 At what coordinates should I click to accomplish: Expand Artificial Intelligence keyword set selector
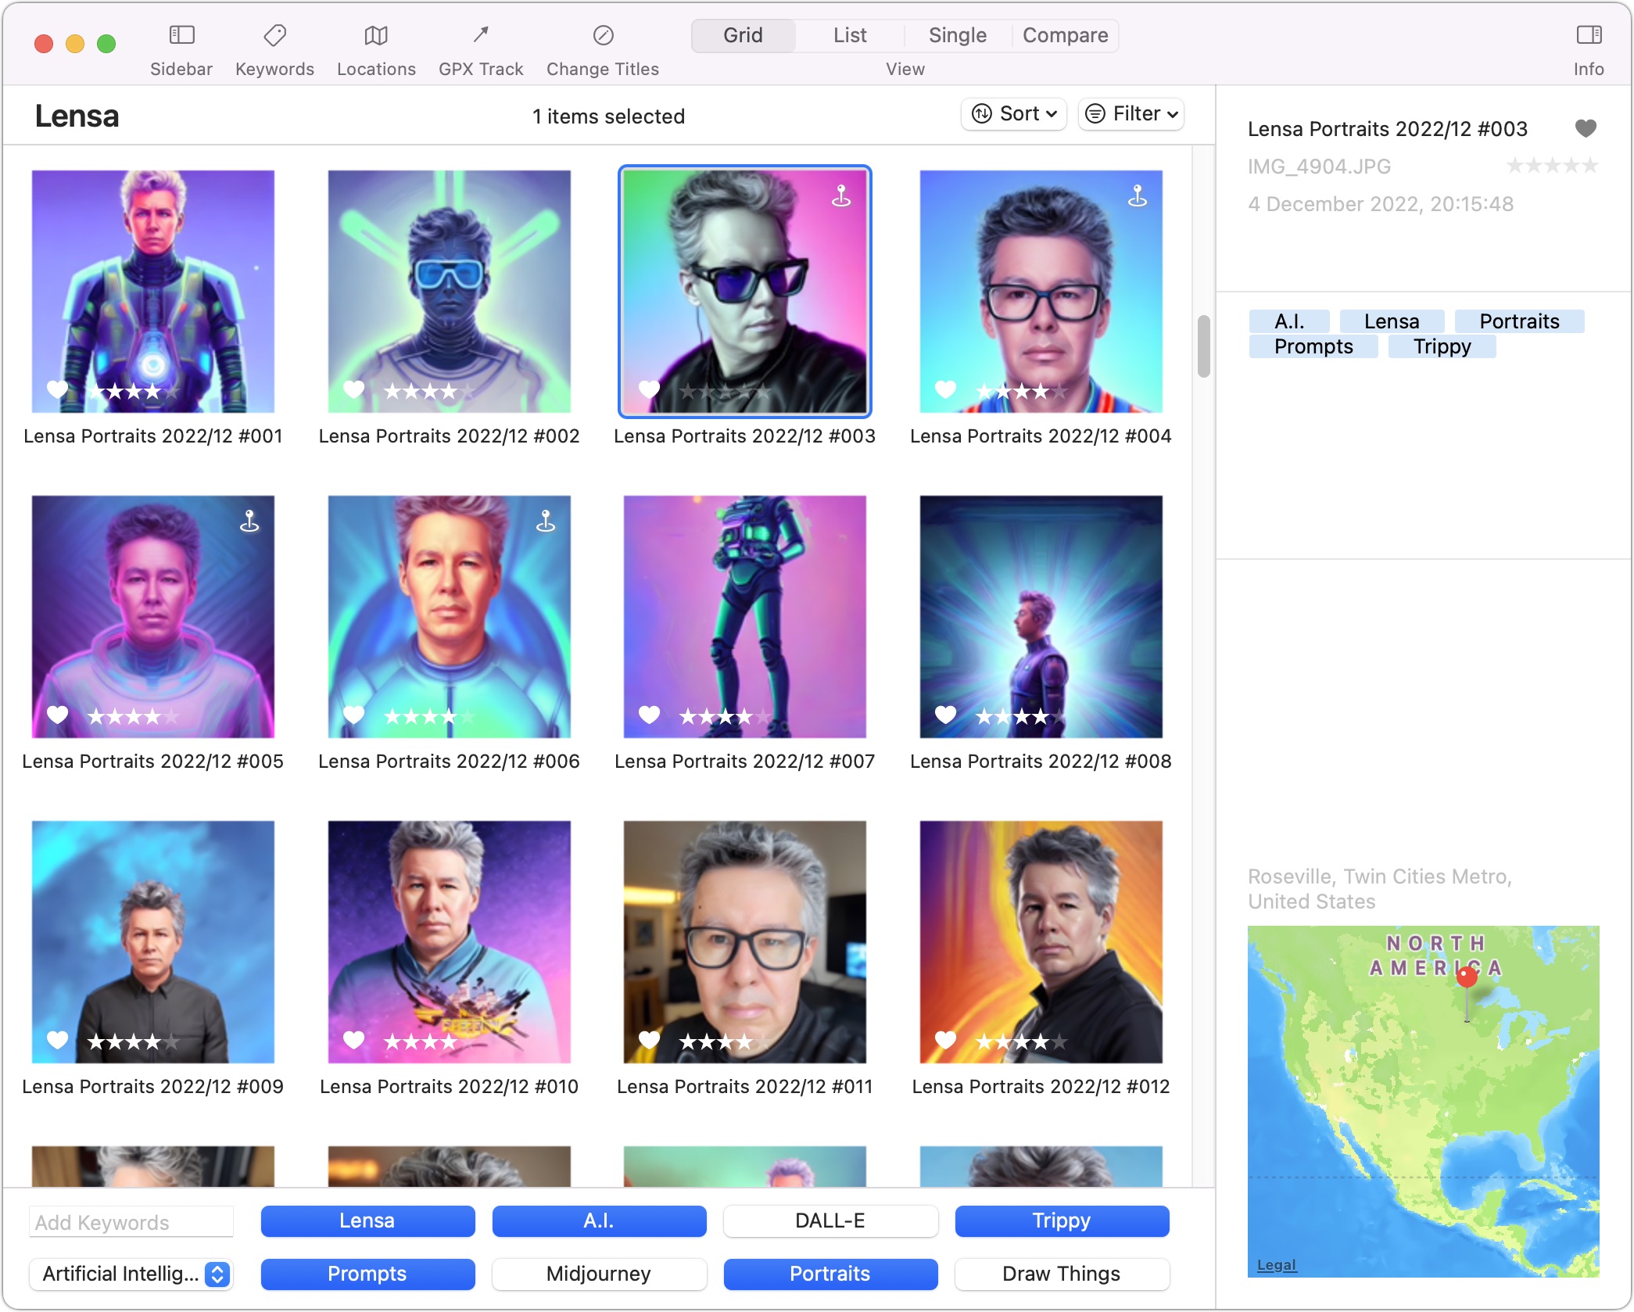coord(217,1274)
